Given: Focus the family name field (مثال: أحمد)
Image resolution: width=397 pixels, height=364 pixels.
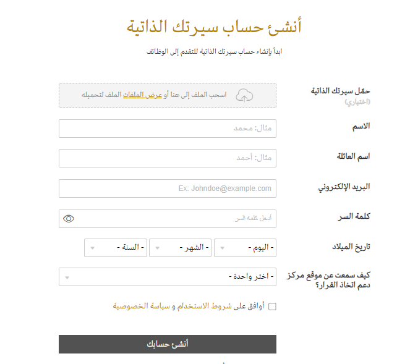Looking at the screenshot, I should point(168,158).
